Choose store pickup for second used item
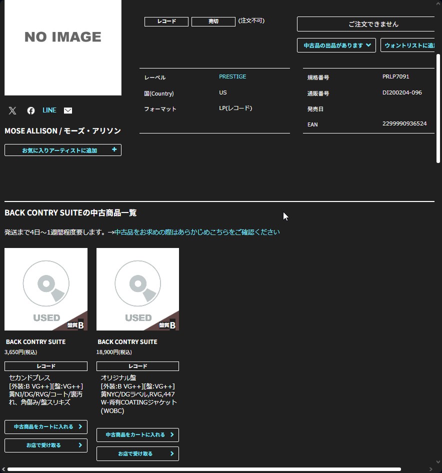Viewport: 442px width, 473px height. point(137,454)
